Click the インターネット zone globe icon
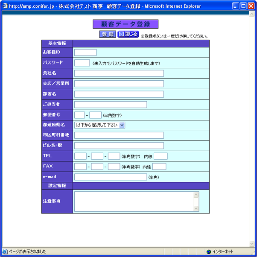 click(209, 251)
